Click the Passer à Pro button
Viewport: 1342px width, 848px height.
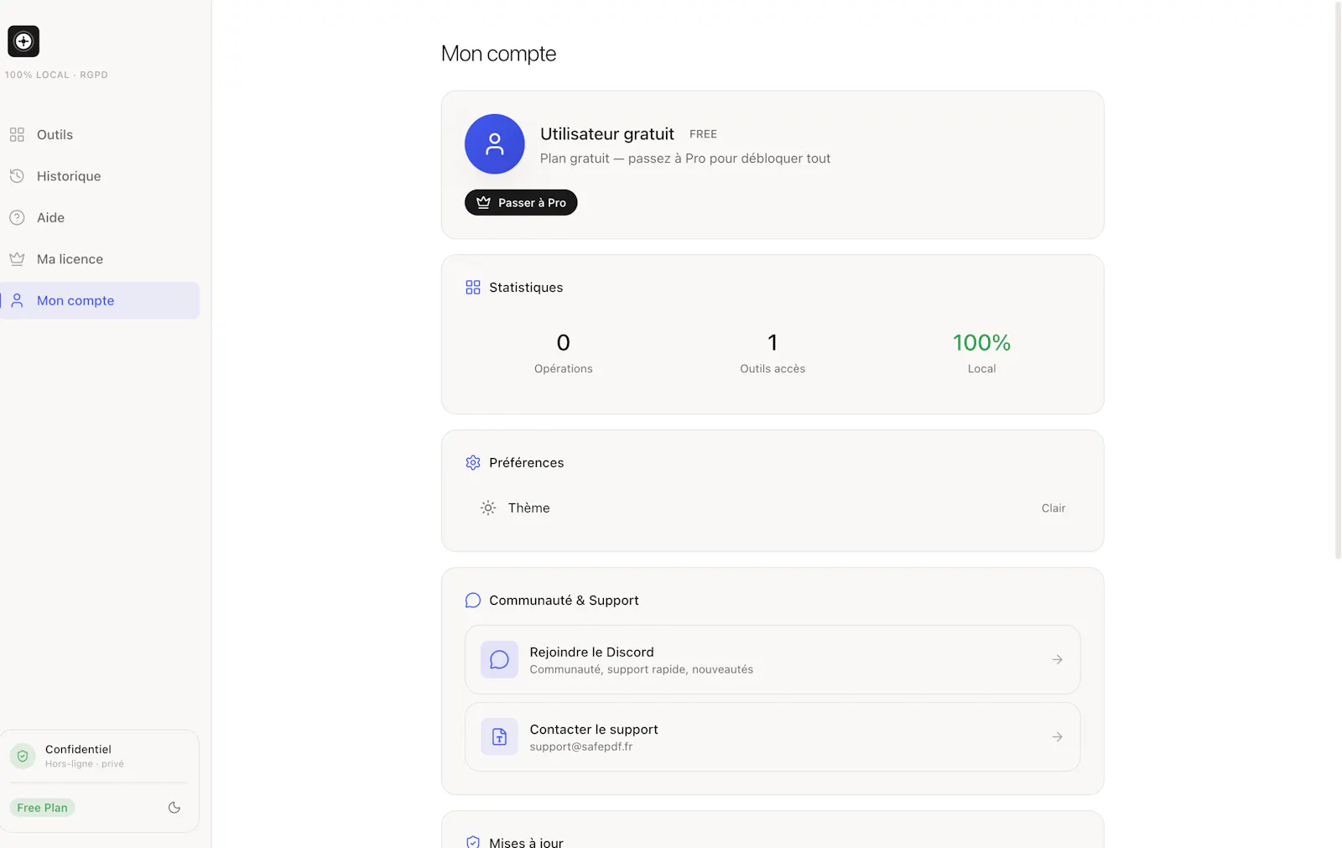521,203
